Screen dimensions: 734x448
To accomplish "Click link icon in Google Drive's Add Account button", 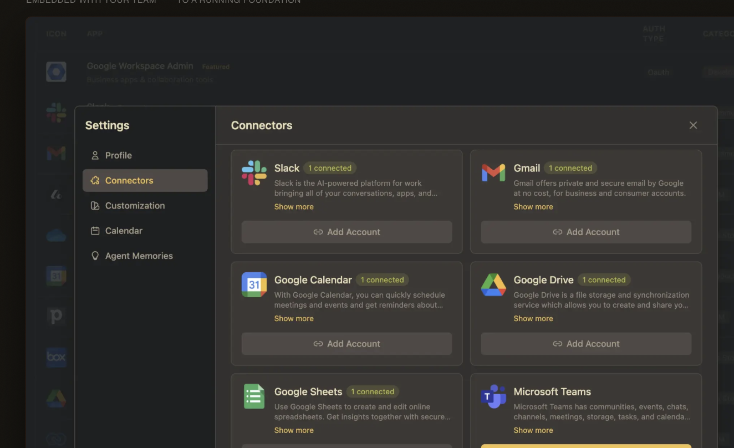I will click(558, 344).
